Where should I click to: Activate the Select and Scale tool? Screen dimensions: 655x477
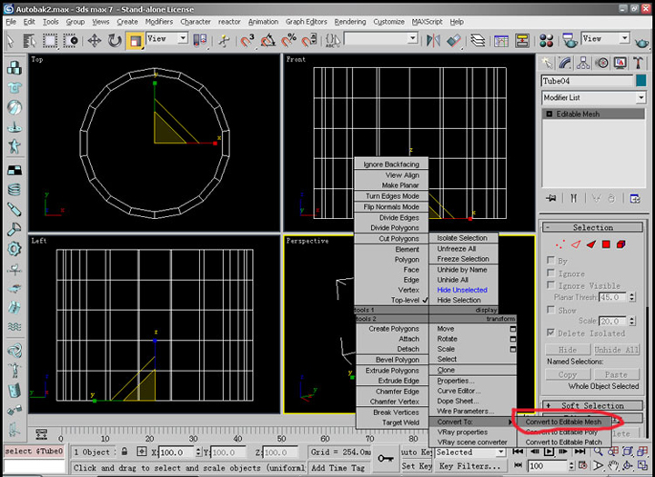pyautogui.click(x=135, y=41)
